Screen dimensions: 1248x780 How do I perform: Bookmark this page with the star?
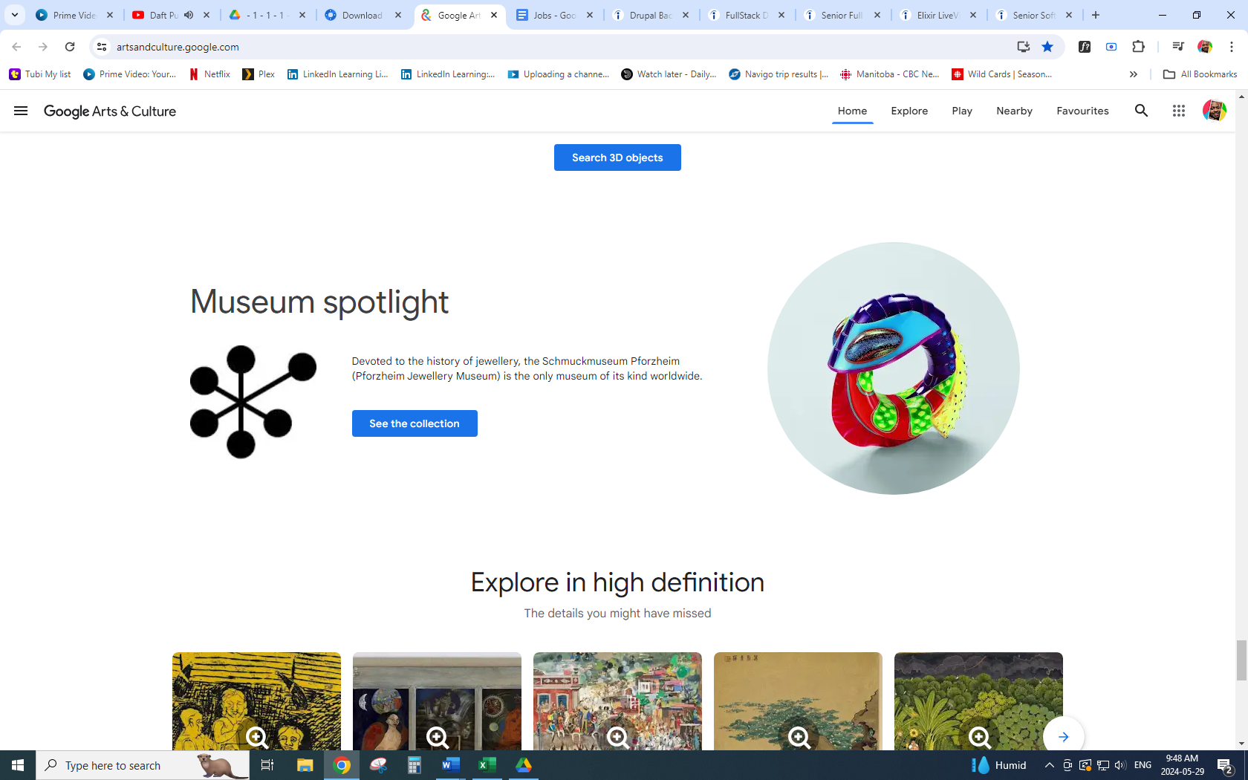1047,47
